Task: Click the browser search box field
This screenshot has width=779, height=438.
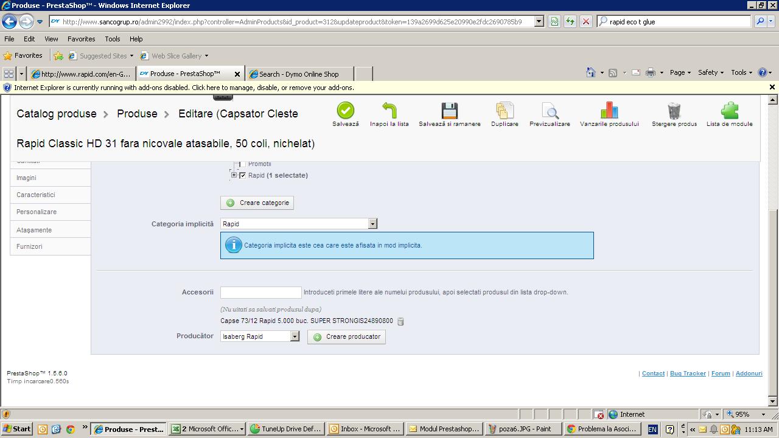Action: coord(674,21)
